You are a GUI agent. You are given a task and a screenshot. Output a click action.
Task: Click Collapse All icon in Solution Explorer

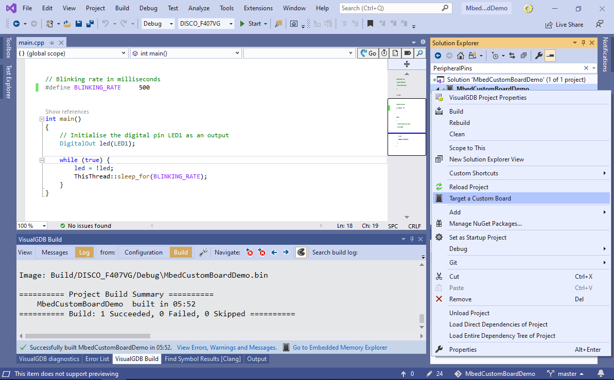(x=523, y=56)
